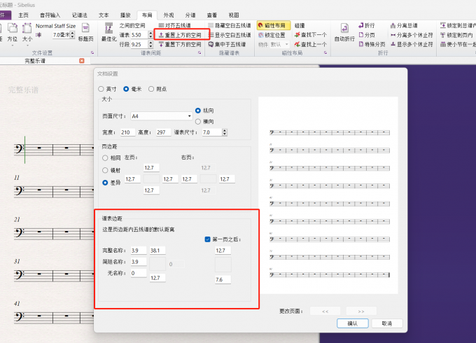Adjust ribbon staff size 7.0毫米 stepper
Image resolution: width=476 pixels, height=343 pixels.
pos(72,35)
